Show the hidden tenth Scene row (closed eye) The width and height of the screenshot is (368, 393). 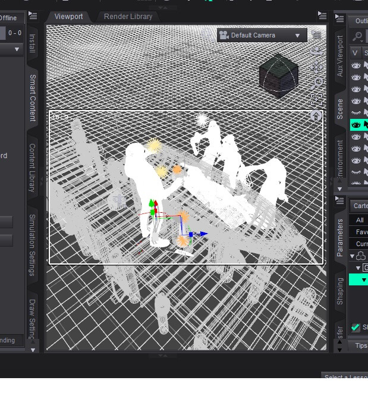coord(356,172)
